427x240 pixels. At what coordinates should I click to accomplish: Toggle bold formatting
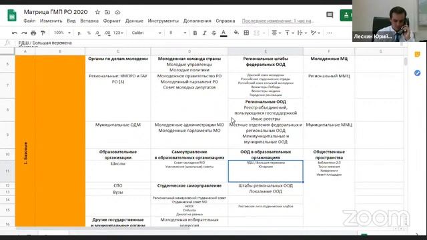coord(195,33)
